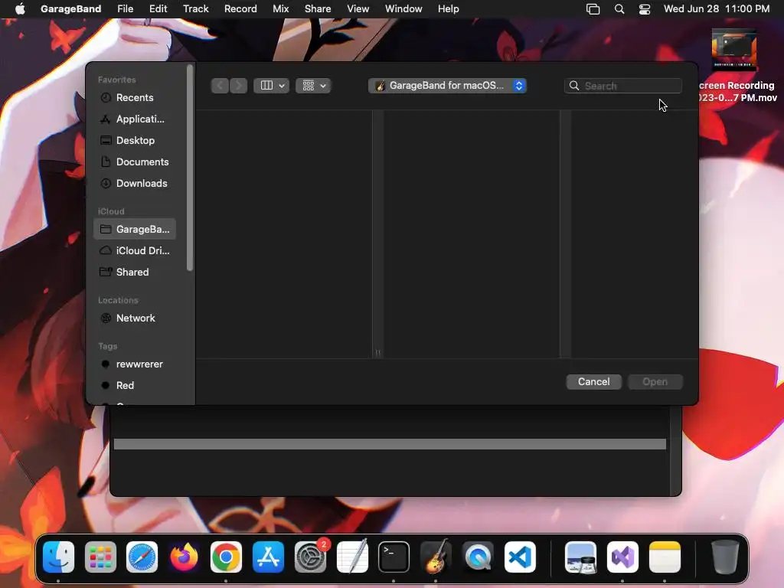
Task: Open Preview app in the dock
Action: (x=580, y=557)
